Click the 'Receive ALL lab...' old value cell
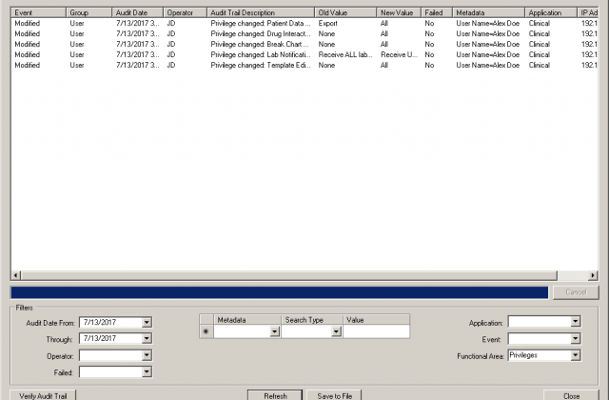 345,55
